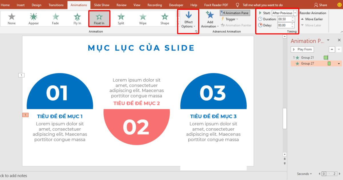Screen dimensions: 343x180
Task: Select the Shape animation
Action: [x=165, y=18]
